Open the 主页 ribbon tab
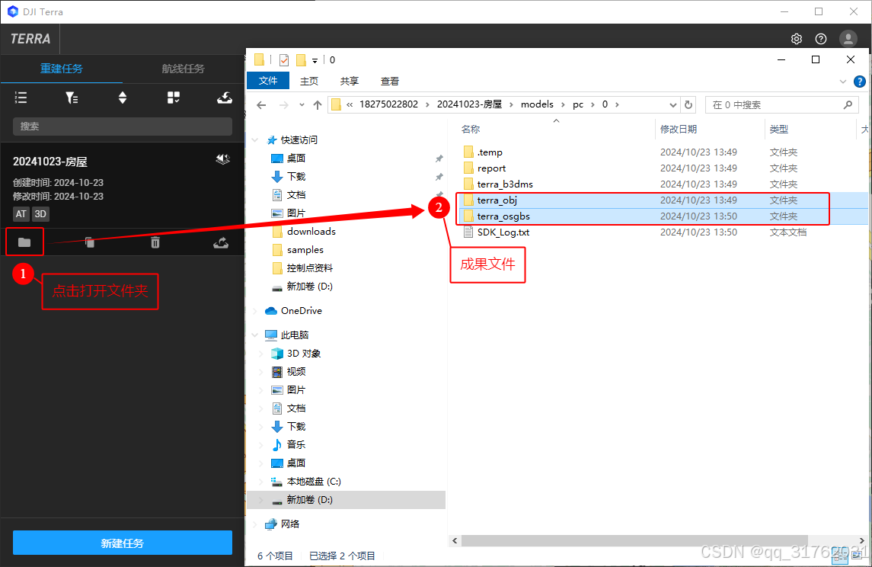Screen dimensions: 872x567 309,82
